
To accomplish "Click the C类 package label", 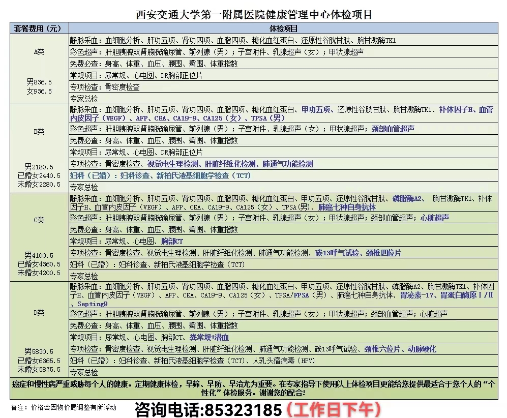I will pyautogui.click(x=39, y=220).
